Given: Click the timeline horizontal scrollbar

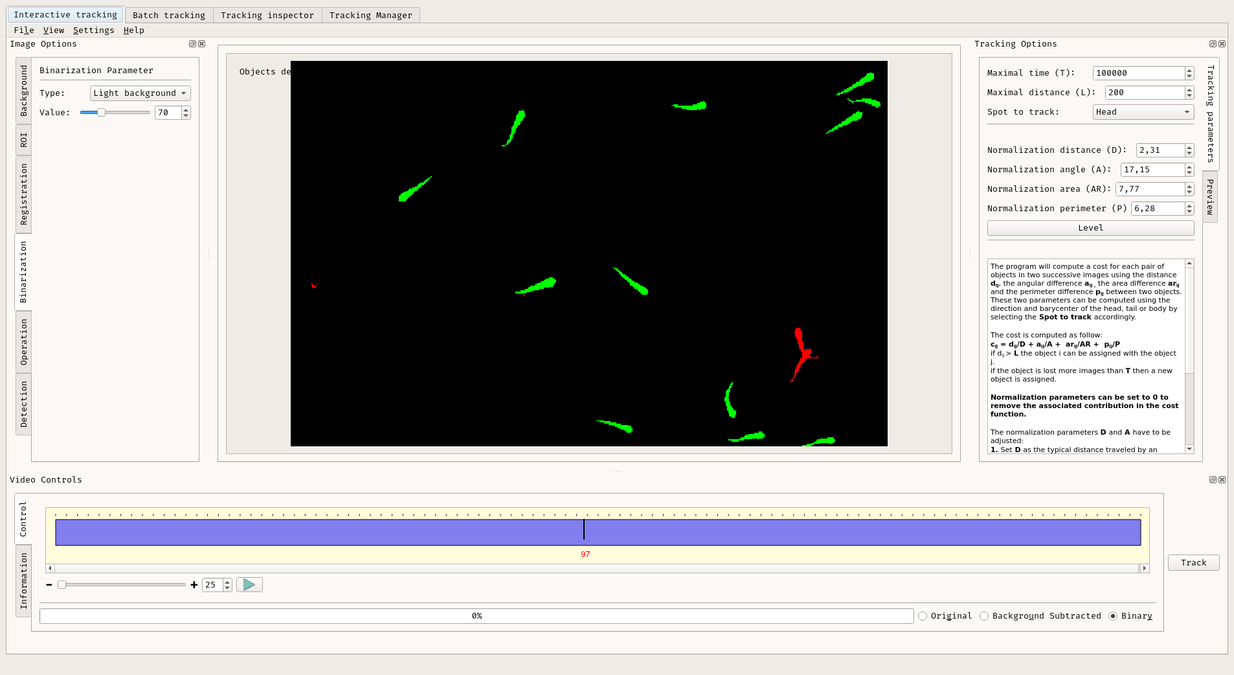Looking at the screenshot, I should tap(597, 568).
